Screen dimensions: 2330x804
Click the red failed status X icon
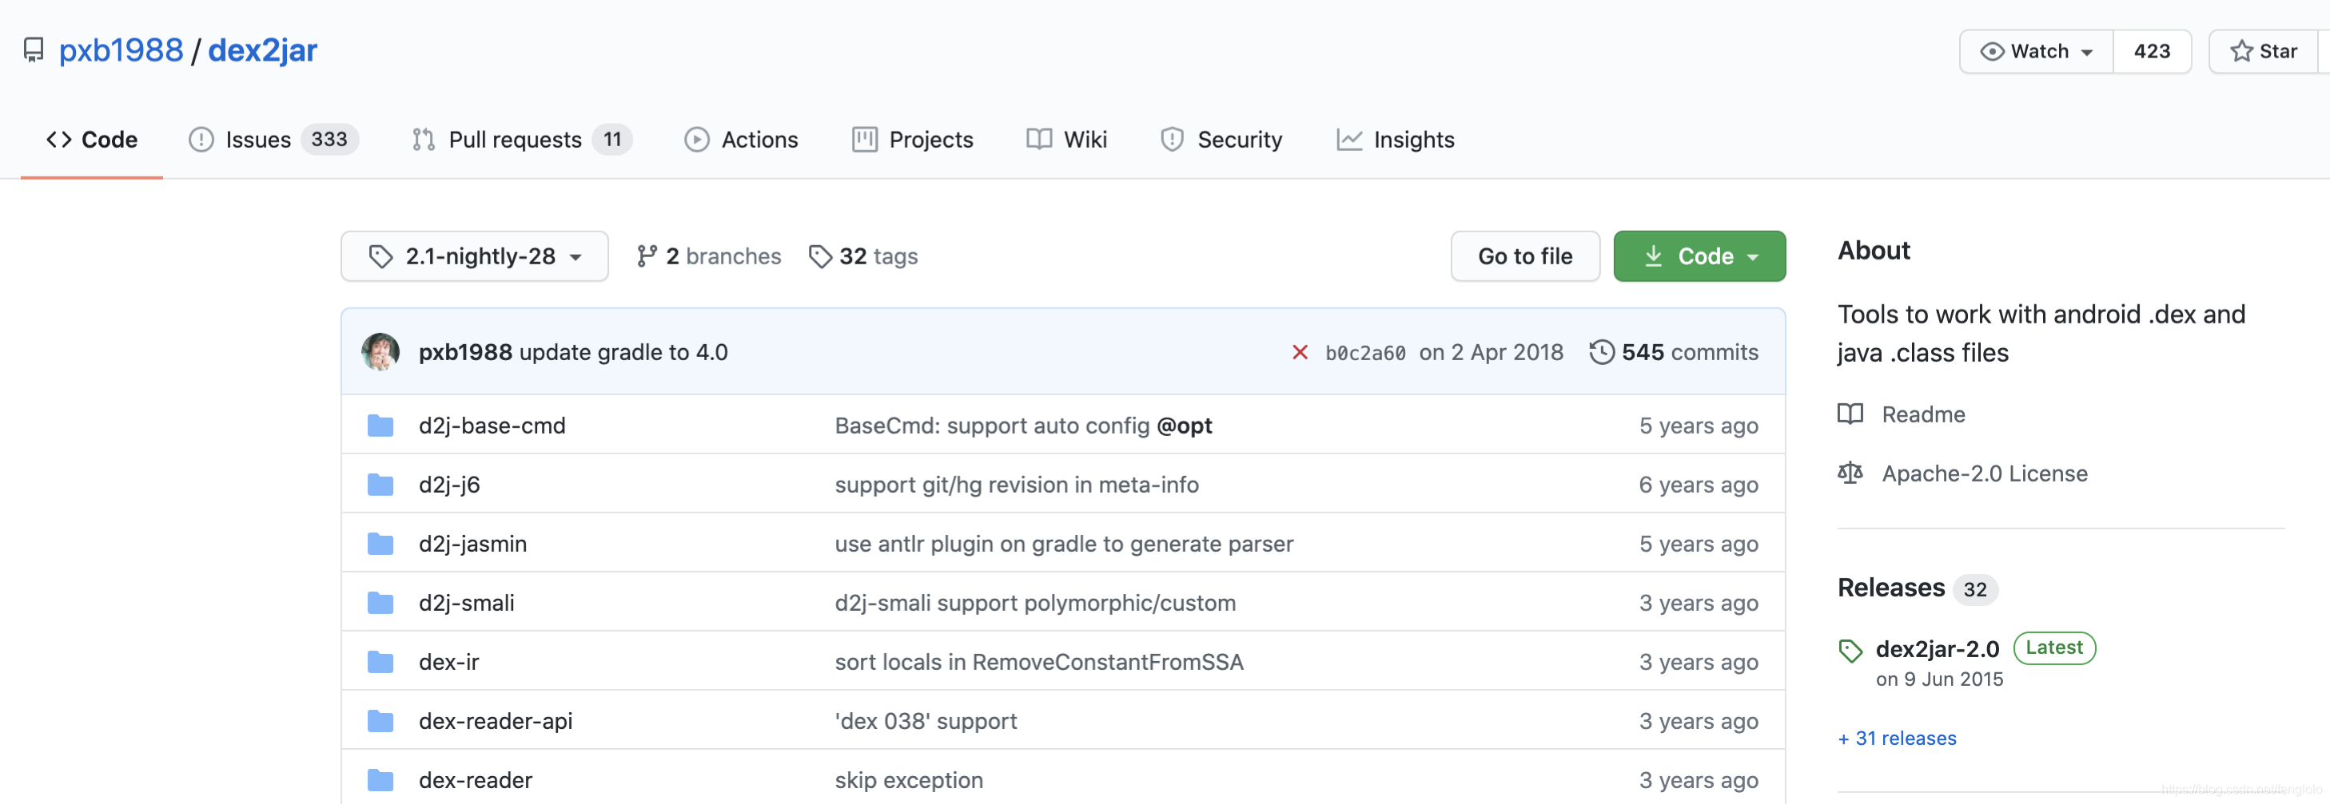pyautogui.click(x=1300, y=352)
